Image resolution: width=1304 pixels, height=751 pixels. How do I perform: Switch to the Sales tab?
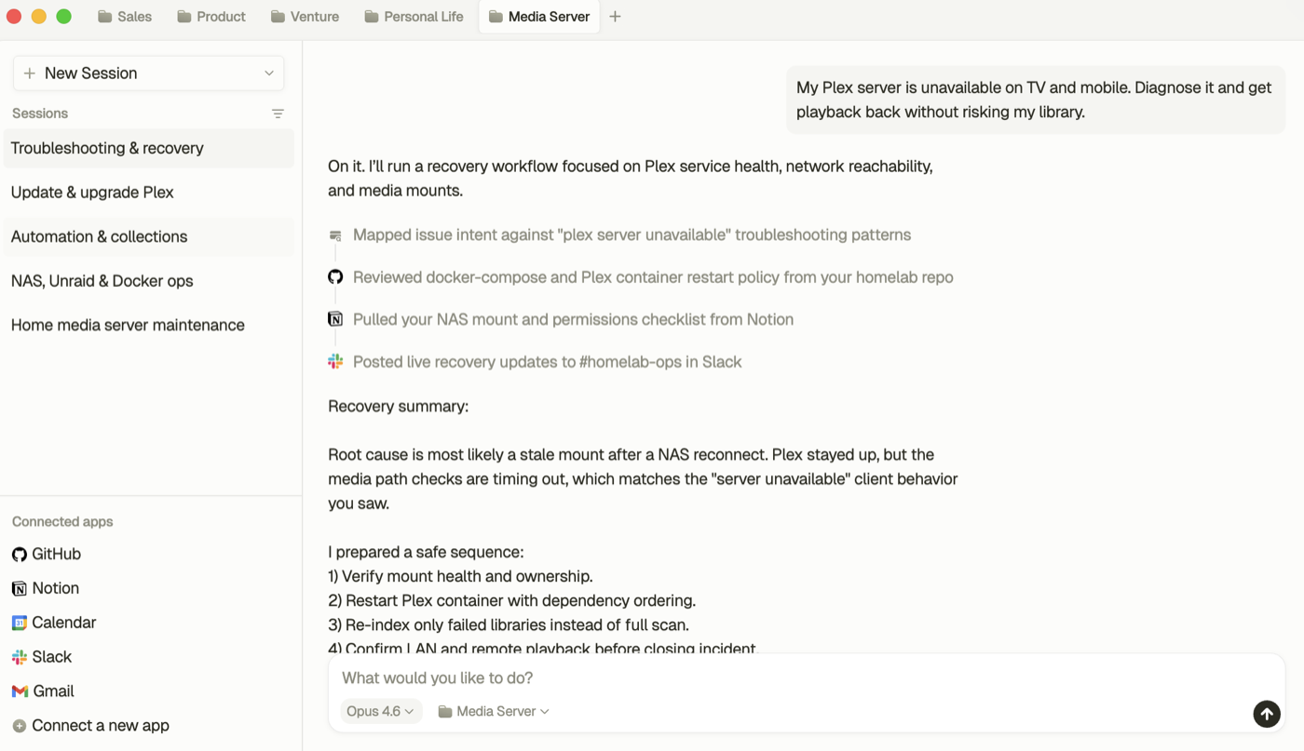125,17
